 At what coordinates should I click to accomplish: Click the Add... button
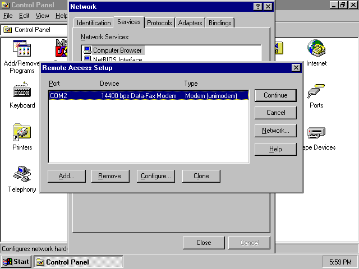(67, 176)
